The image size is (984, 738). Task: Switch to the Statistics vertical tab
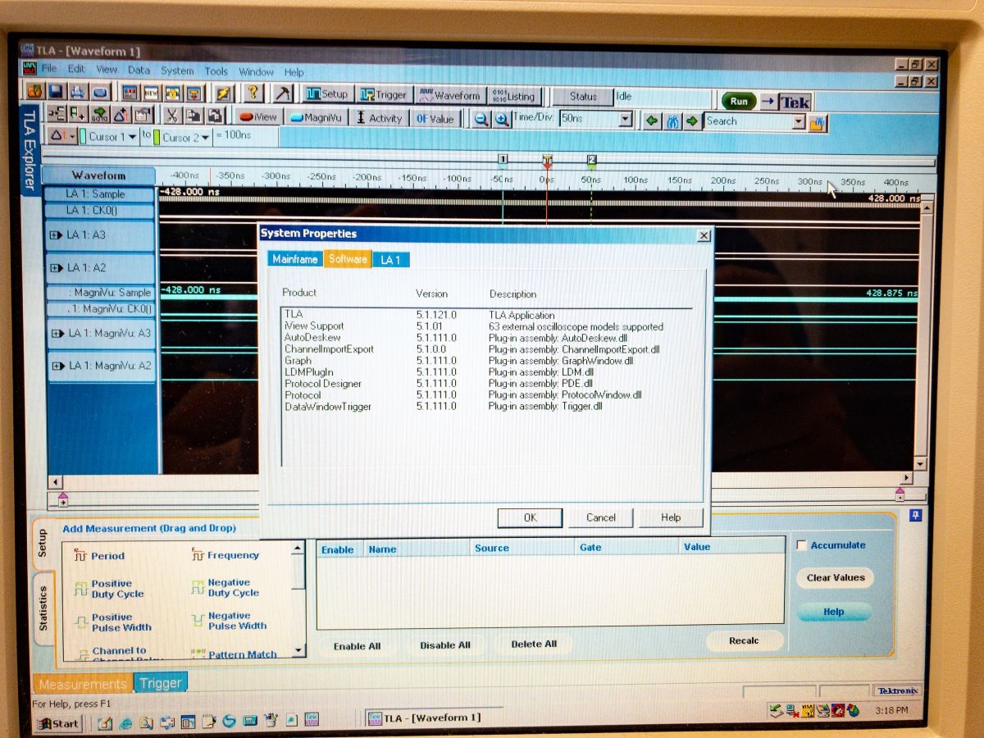click(x=43, y=608)
